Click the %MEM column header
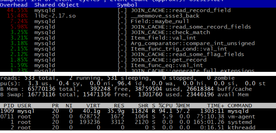The width and height of the screenshot is (276, 133). (183, 105)
